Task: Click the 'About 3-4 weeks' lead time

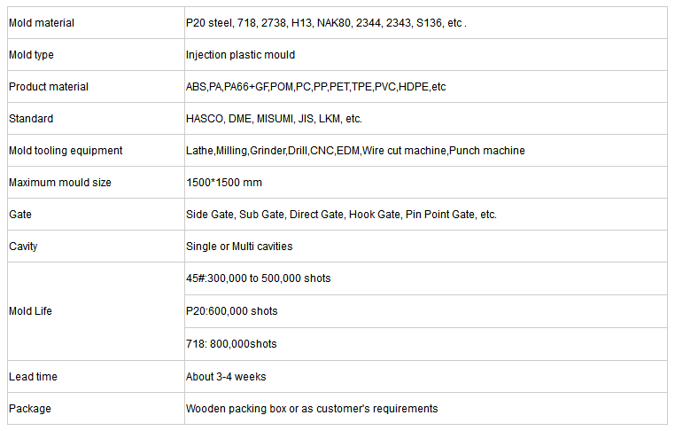Action: point(226,376)
